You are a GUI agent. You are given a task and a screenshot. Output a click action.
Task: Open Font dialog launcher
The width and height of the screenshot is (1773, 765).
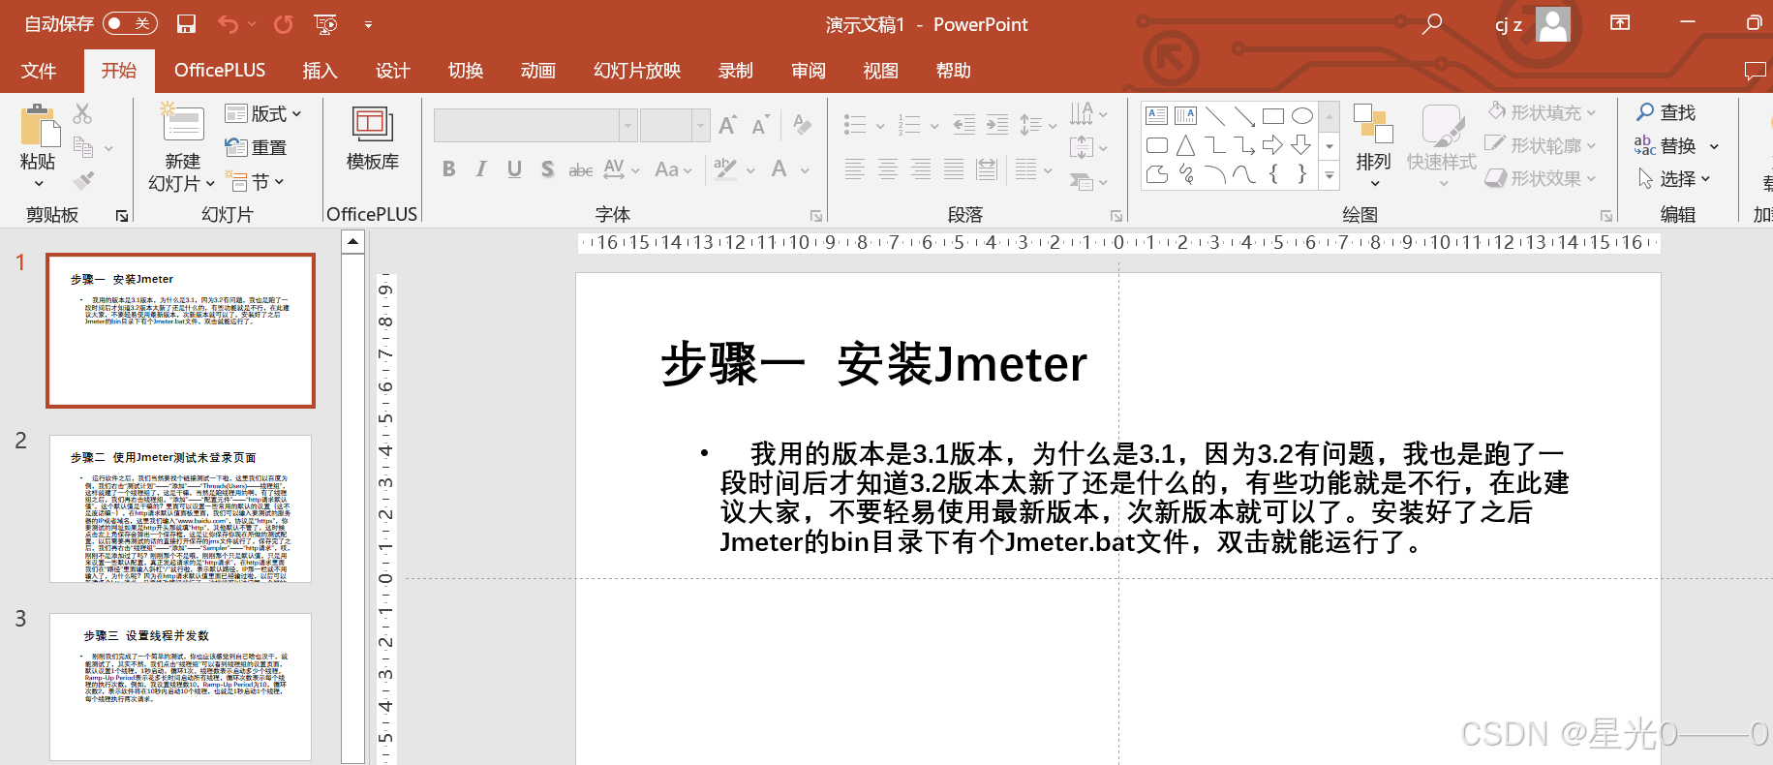coord(816,216)
